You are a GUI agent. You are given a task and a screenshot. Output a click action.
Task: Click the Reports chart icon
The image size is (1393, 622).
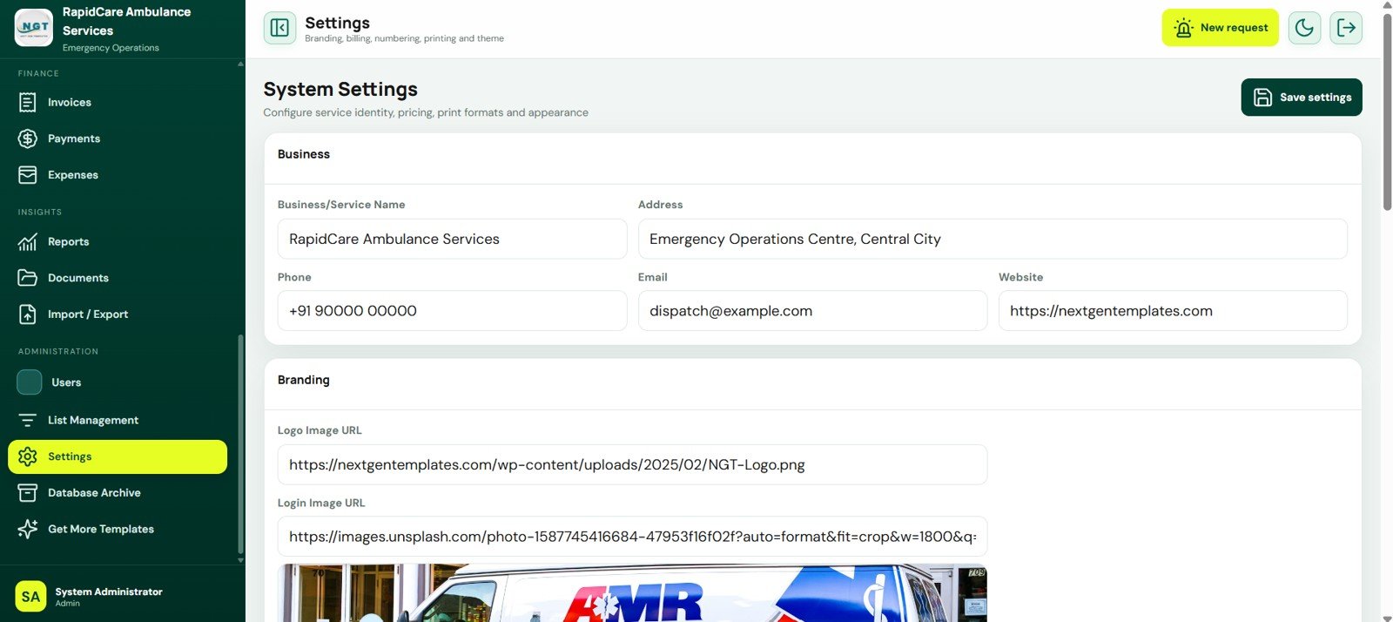tap(28, 242)
